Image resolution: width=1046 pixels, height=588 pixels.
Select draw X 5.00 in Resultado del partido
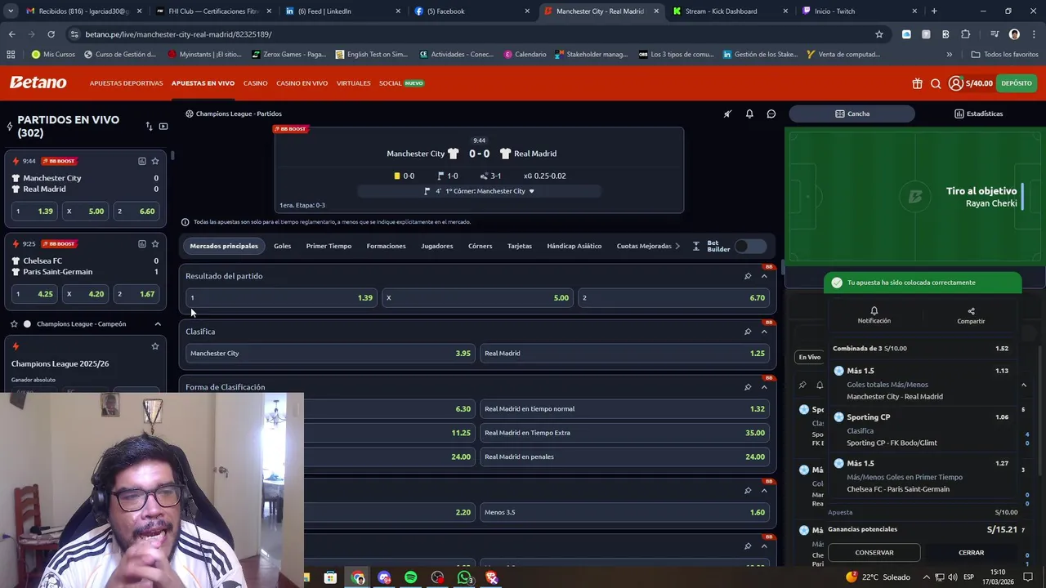pos(478,298)
